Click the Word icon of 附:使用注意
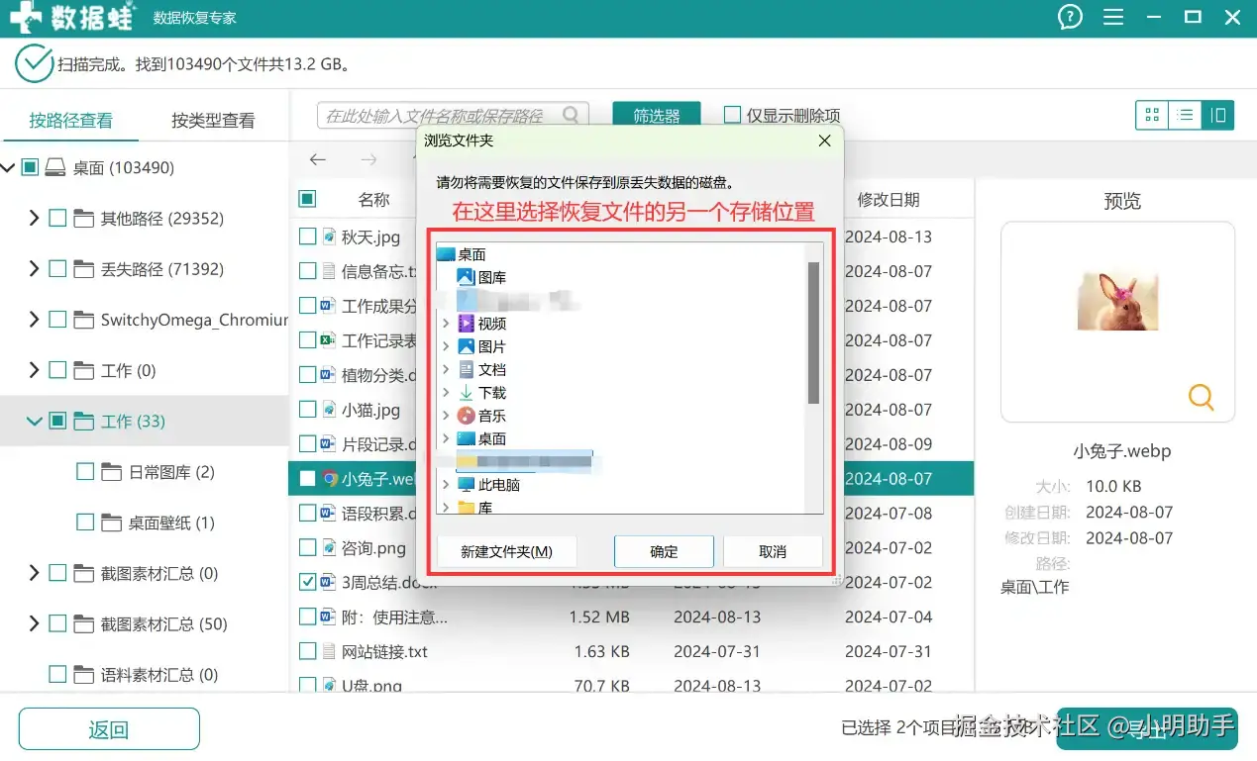The image size is (1257, 761). (330, 618)
